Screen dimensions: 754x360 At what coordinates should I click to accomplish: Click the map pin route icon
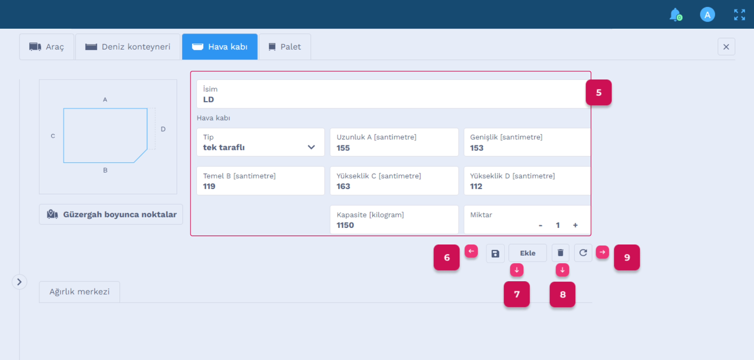pos(52,214)
